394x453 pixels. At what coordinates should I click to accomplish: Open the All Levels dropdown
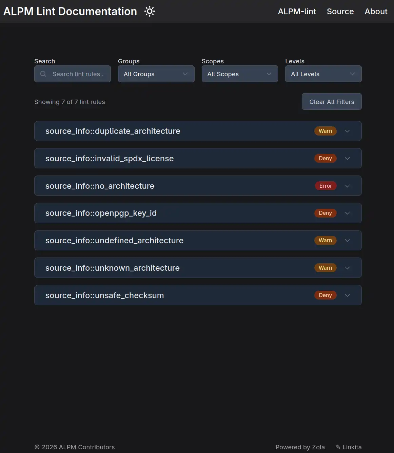click(323, 74)
